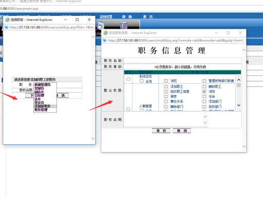Click 职权说明 textarea scroll up arrow

click(x=205, y=116)
